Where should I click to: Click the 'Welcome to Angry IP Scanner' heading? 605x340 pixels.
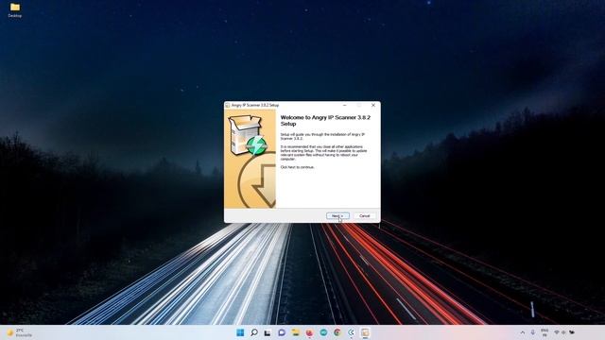pyautogui.click(x=325, y=120)
